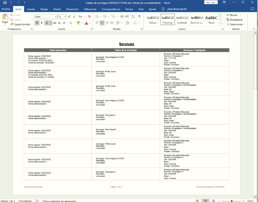Image resolution: width=258 pixels, height=202 pixels.
Task: Apply strikethrough with the abc icon
Action: tap(55, 23)
